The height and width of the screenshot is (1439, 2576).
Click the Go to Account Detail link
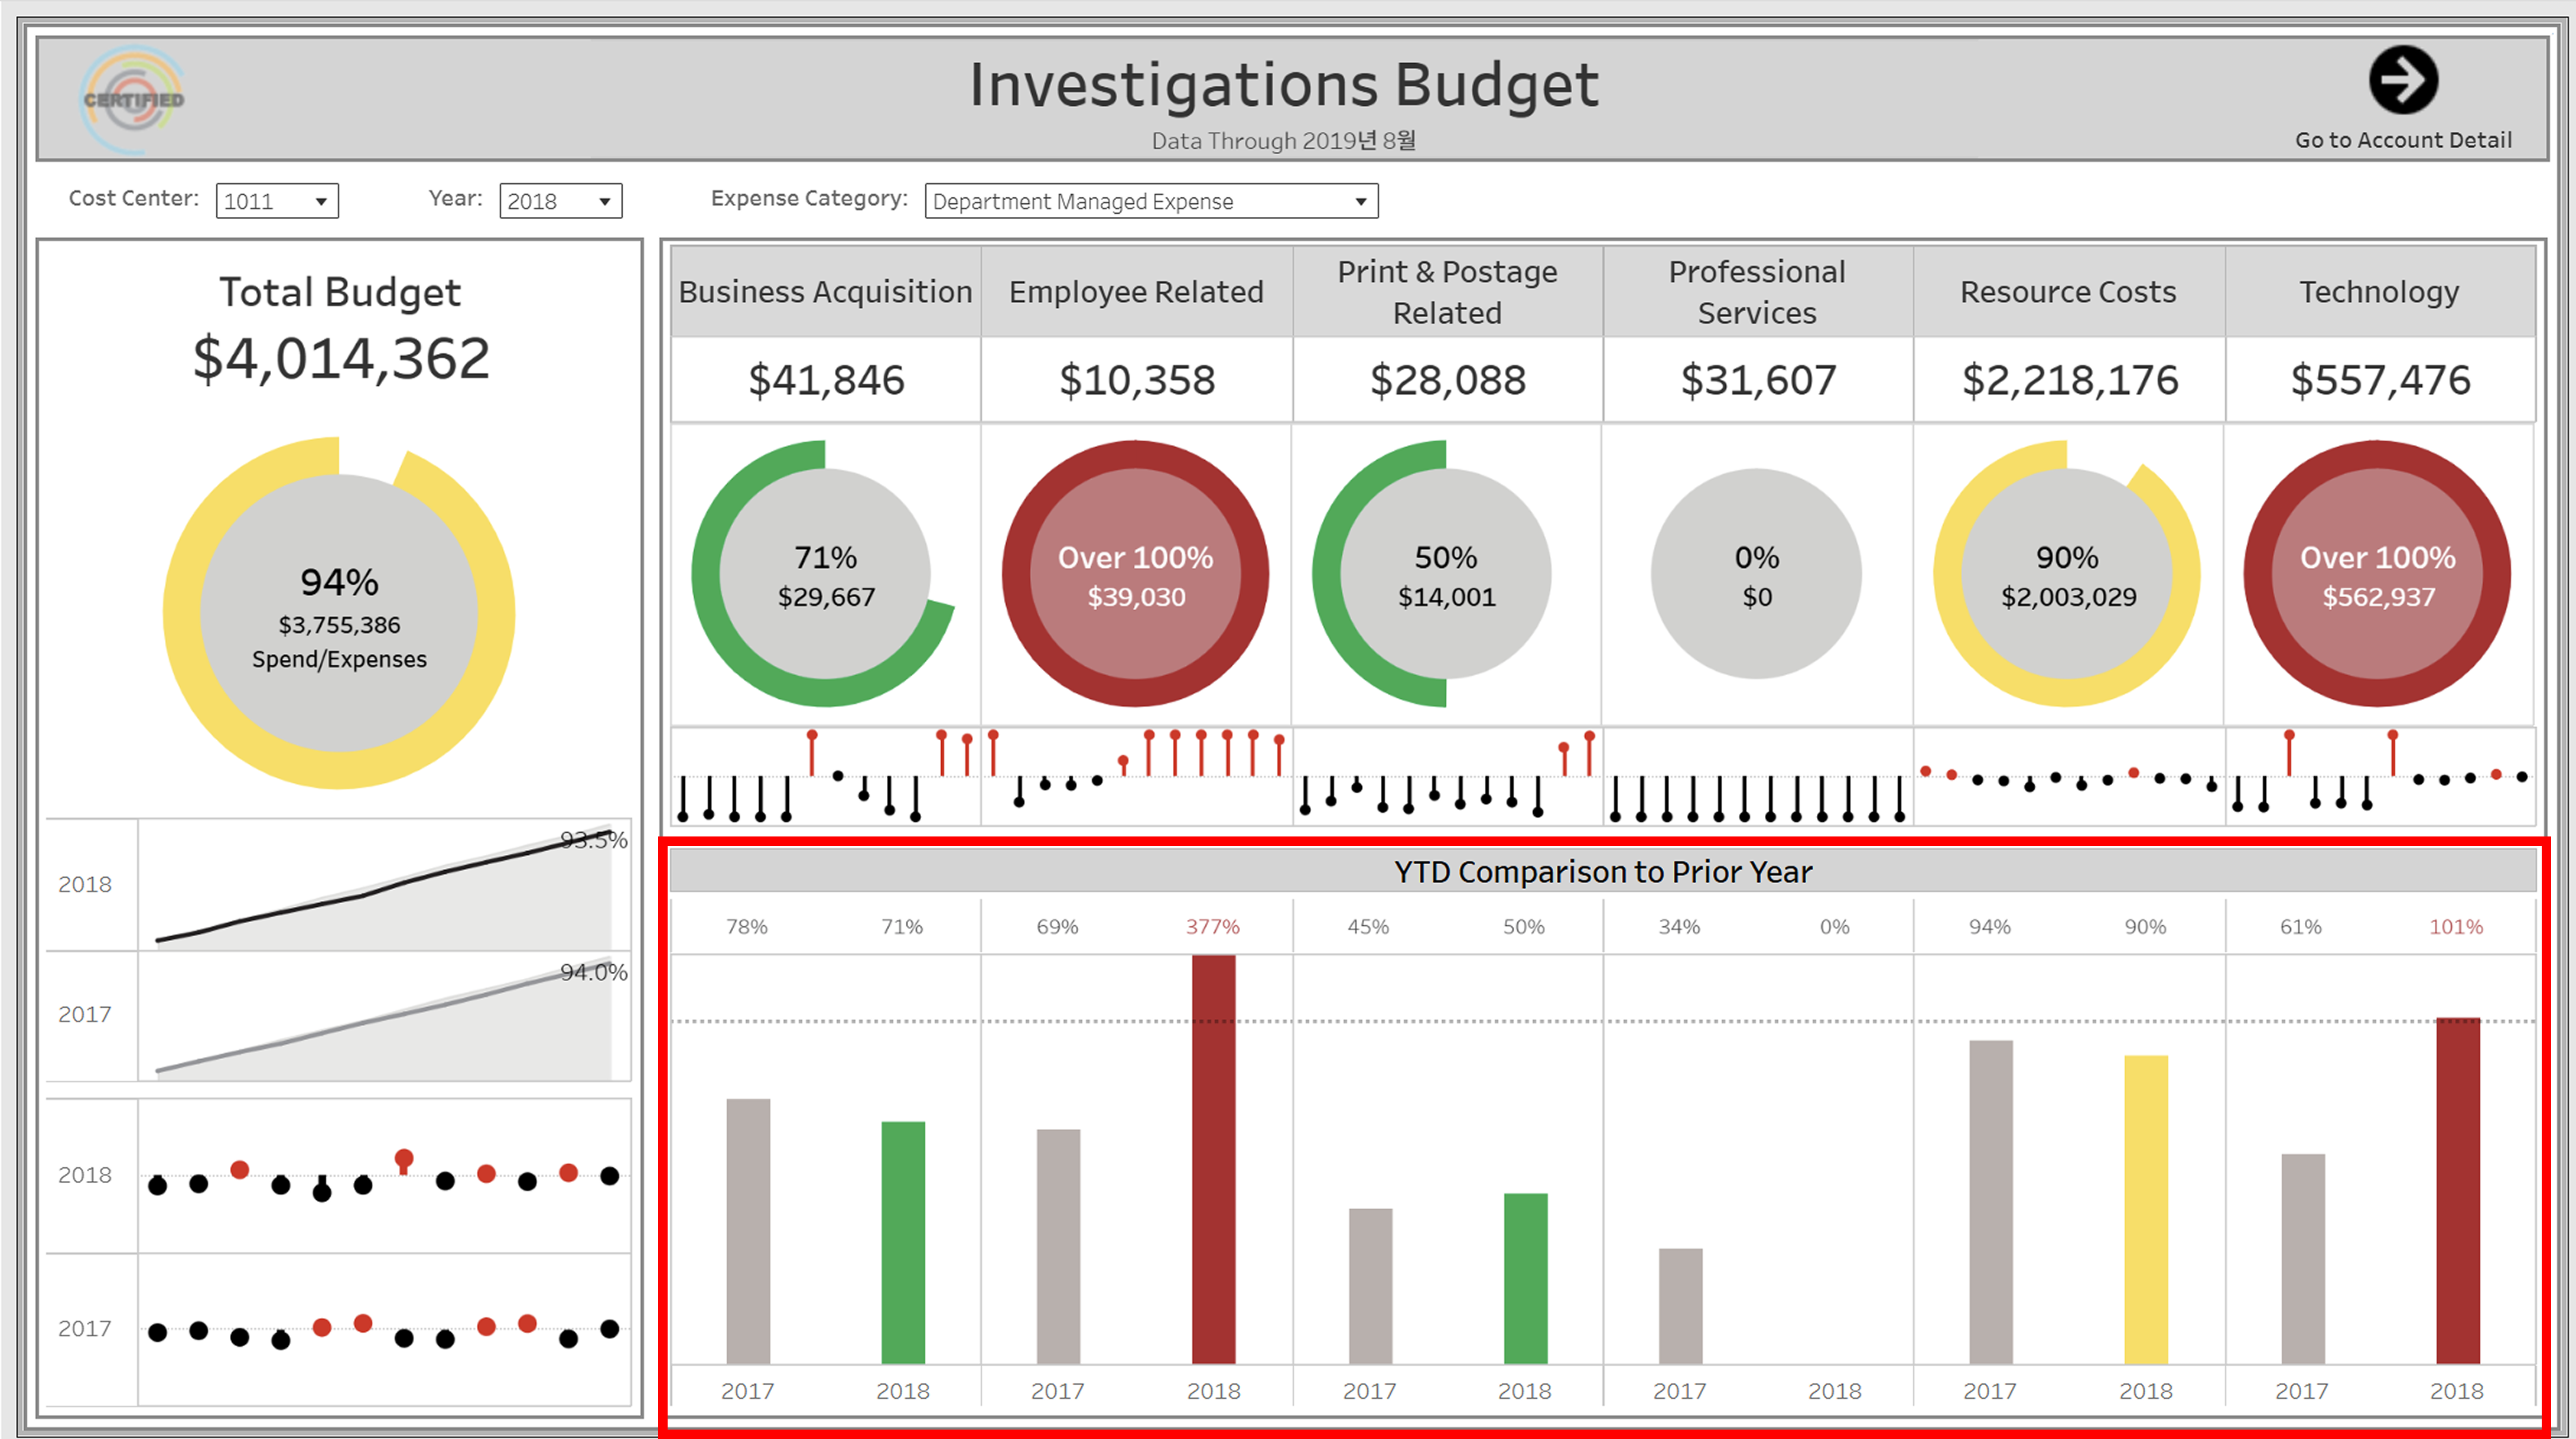tap(2402, 140)
